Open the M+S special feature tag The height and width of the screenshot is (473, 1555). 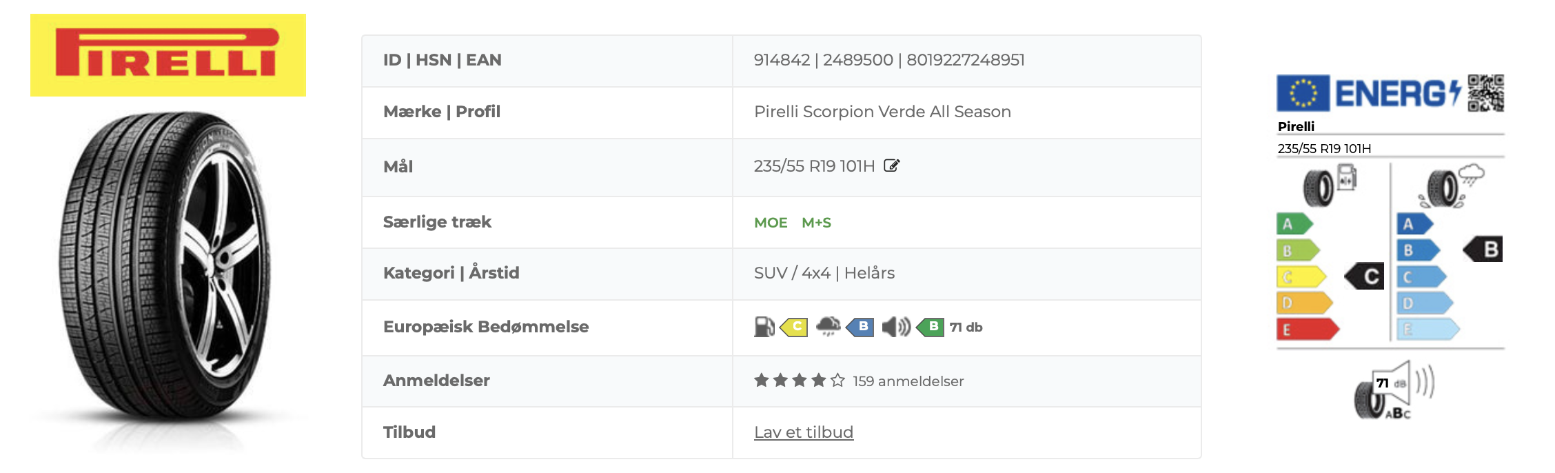pos(816,223)
